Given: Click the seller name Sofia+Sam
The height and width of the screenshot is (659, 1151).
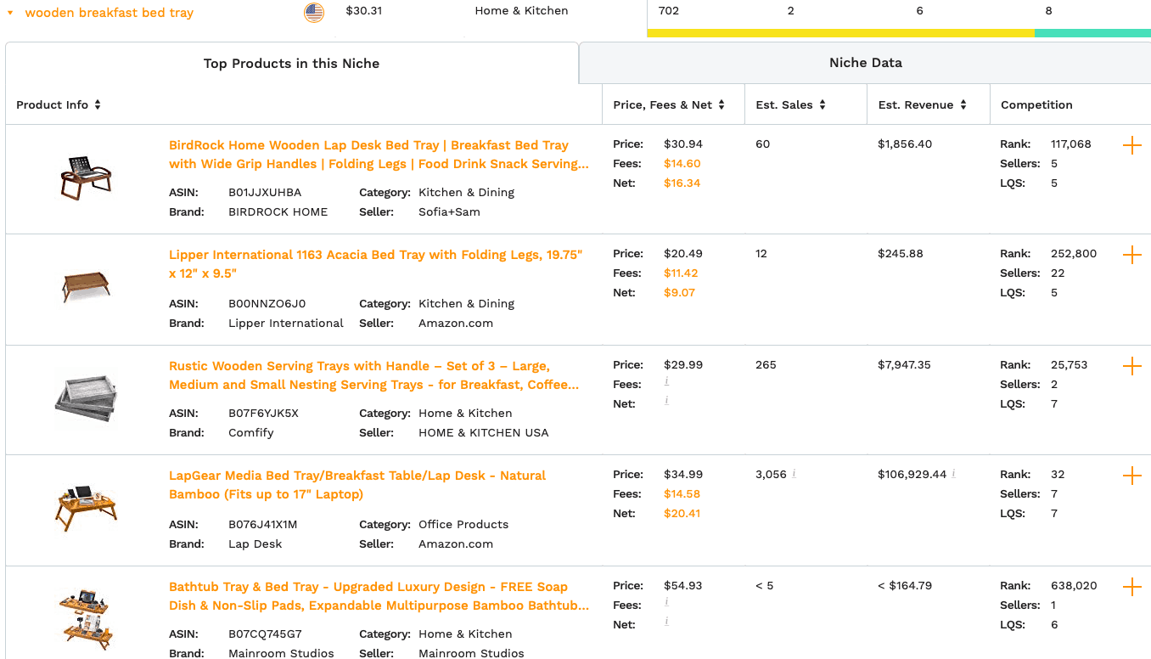Looking at the screenshot, I should pos(449,211).
